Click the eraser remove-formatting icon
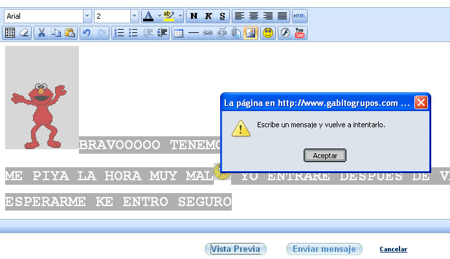 point(24,32)
